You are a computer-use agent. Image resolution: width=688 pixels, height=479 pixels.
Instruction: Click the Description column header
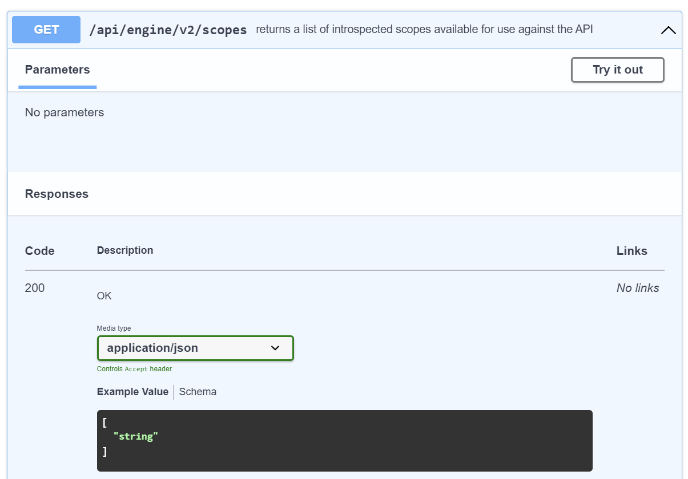tap(125, 250)
